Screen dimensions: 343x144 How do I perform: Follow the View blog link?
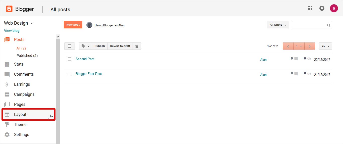(12, 31)
